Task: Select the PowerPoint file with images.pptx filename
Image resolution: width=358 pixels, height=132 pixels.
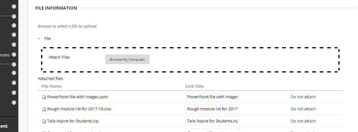Action: 78,97
